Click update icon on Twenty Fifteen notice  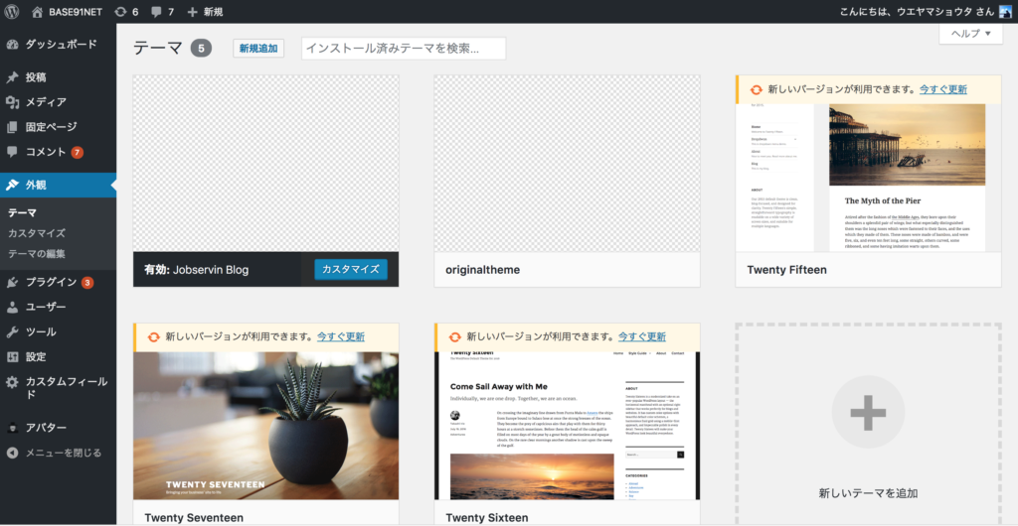click(756, 89)
